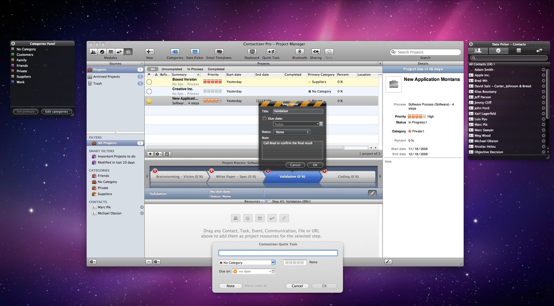Click the calendar icon beside Today
The height and width of the screenshot is (306, 554).
tap(321, 124)
